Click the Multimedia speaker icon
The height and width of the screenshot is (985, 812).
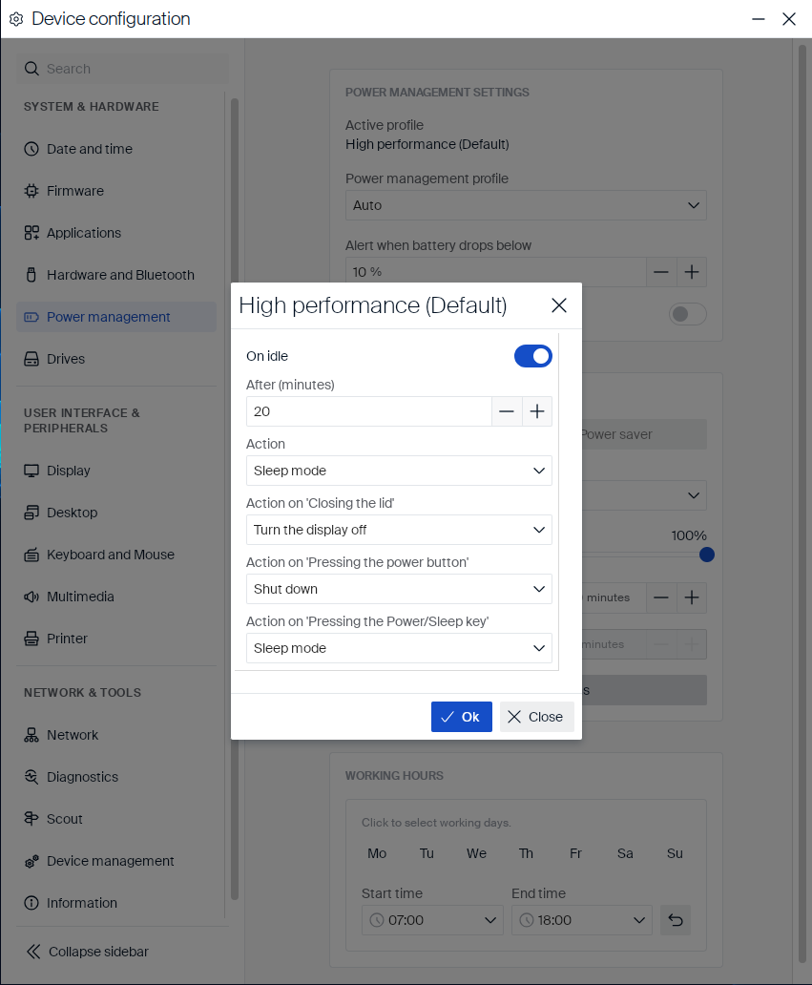[x=31, y=597]
